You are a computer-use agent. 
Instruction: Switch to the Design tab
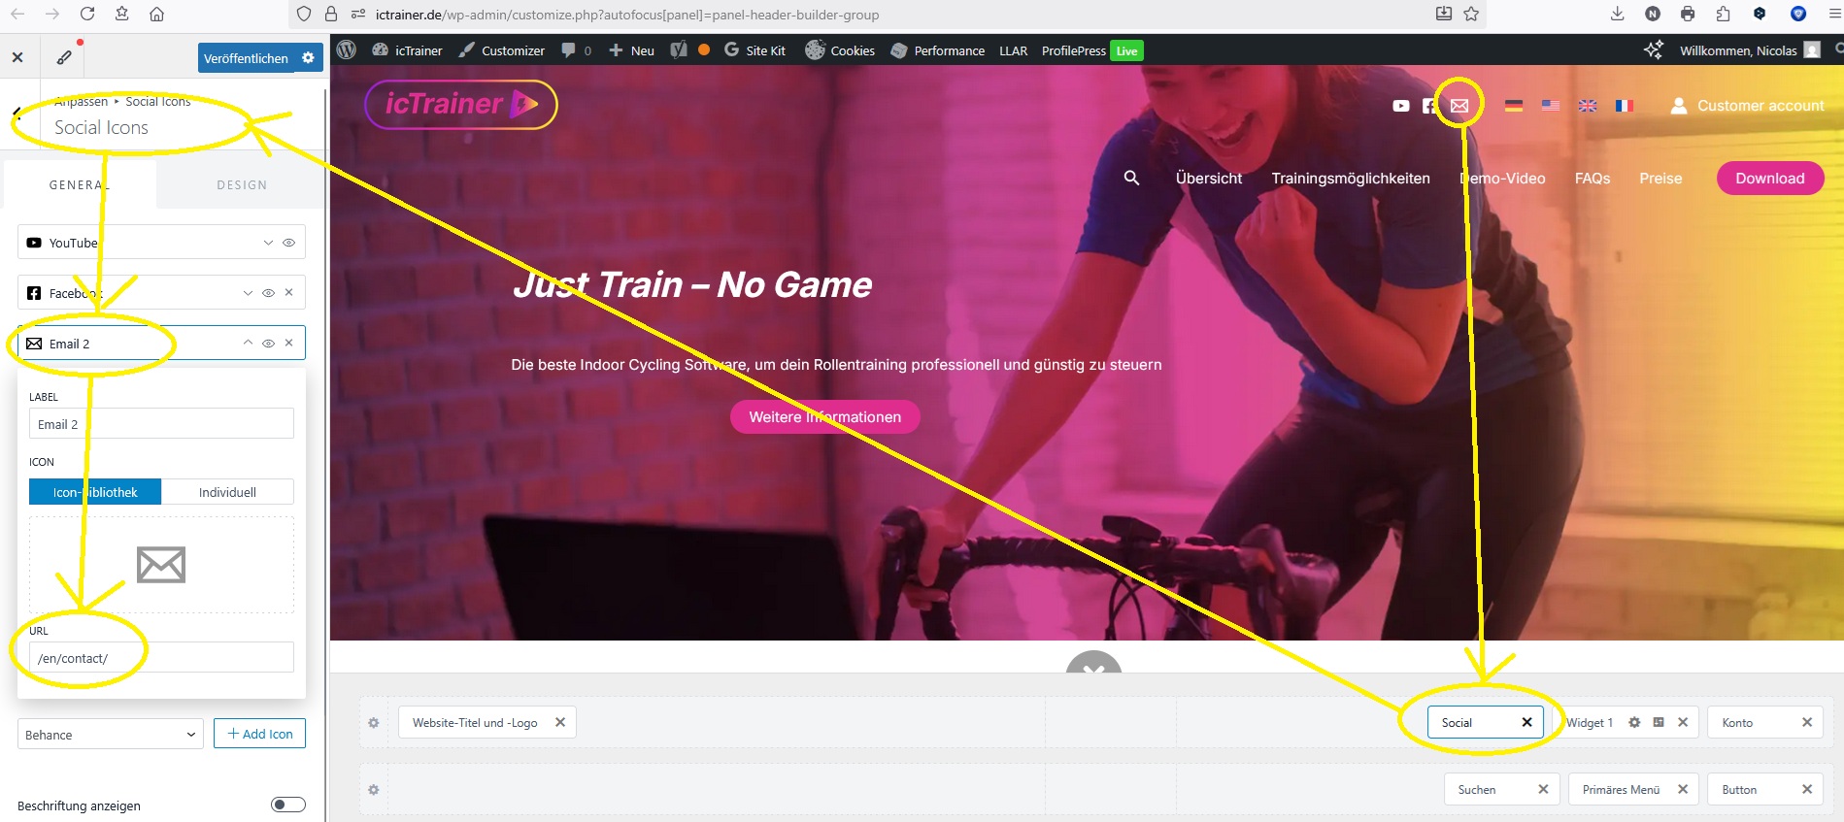[x=242, y=184]
